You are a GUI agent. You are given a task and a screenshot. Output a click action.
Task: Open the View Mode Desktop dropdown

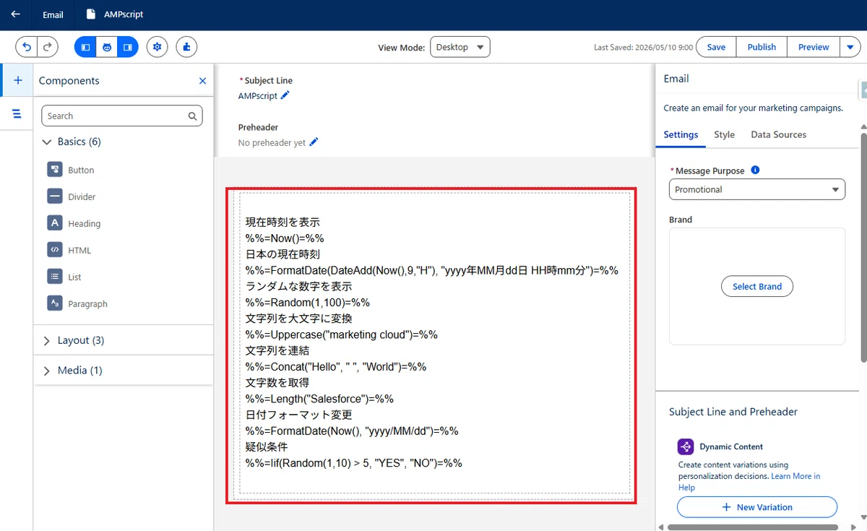coord(460,47)
